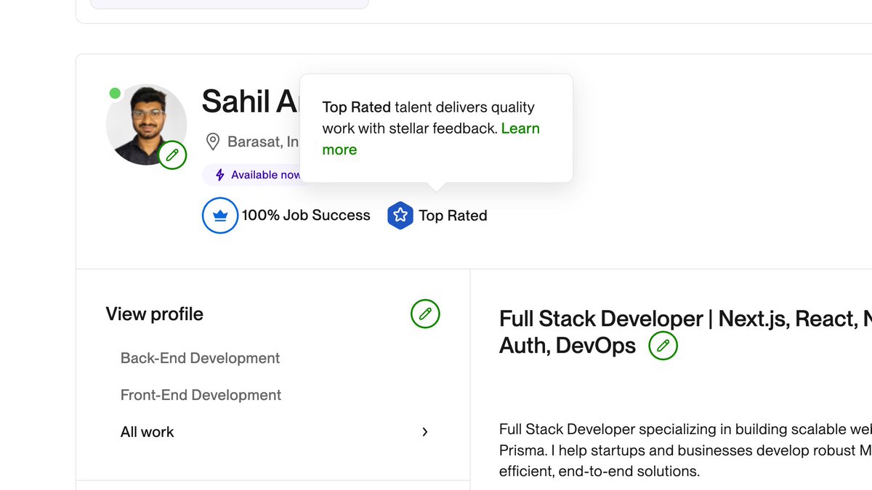Click the edit pencil on the profile photo
This screenshot has height=490, width=872.
(172, 155)
